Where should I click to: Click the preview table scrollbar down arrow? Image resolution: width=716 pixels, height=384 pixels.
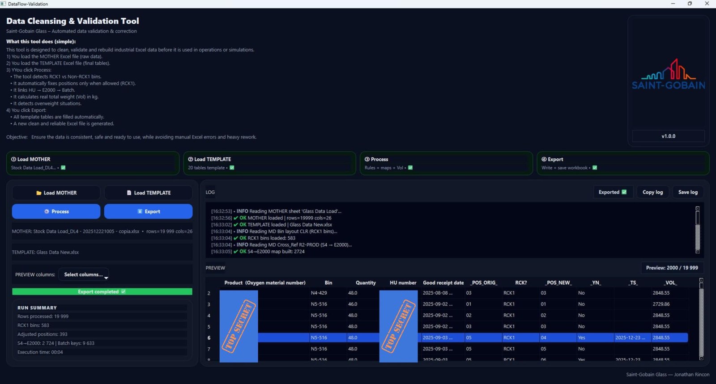(x=701, y=358)
